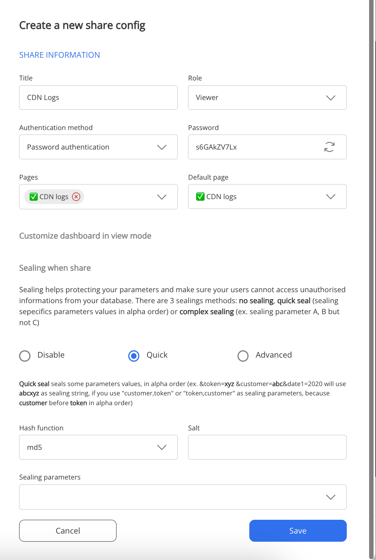This screenshot has width=376, height=560.
Task: Cancel creating the share config
Action: [67, 530]
